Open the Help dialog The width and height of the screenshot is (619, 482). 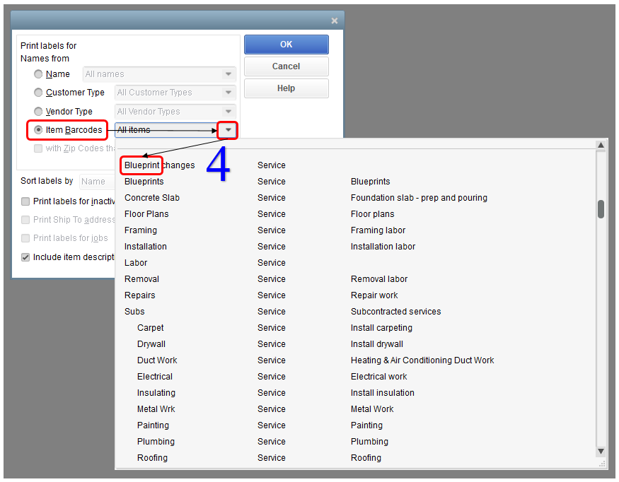coord(286,88)
